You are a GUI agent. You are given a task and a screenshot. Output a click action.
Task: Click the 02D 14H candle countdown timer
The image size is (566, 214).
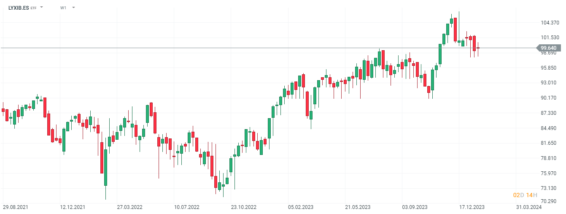tap(525, 195)
